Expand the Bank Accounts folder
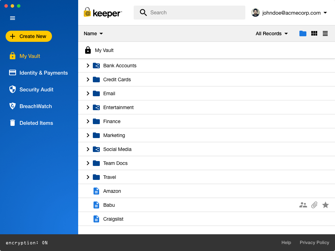This screenshot has width=335, height=251. point(88,66)
